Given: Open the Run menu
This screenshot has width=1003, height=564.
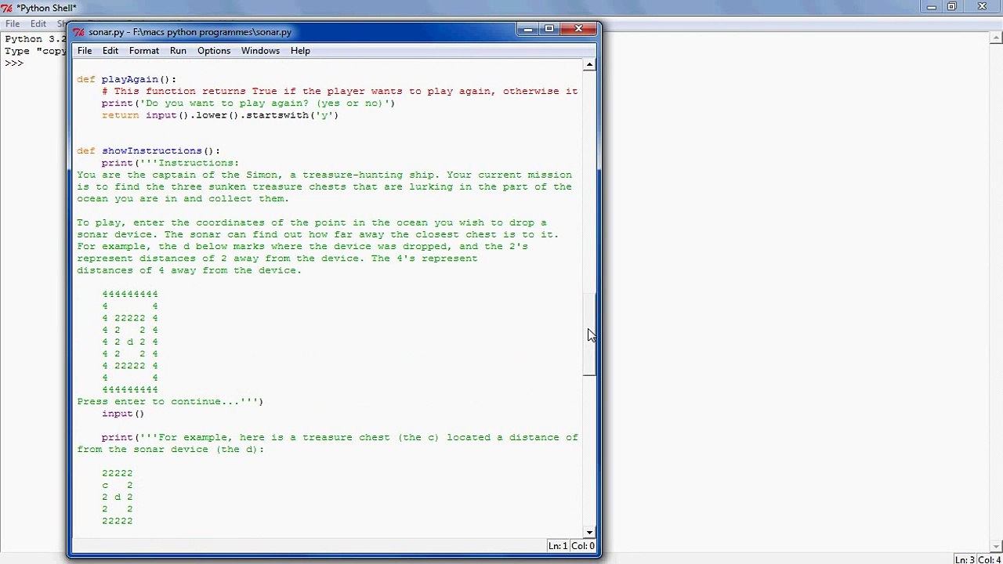Looking at the screenshot, I should pyautogui.click(x=178, y=51).
